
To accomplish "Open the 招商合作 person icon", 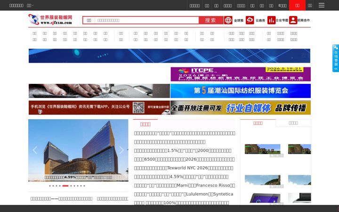I will (x=293, y=20).
